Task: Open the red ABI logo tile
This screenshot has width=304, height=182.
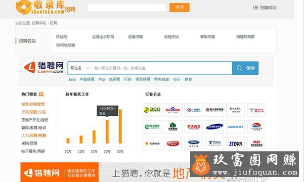Action: (257, 143)
